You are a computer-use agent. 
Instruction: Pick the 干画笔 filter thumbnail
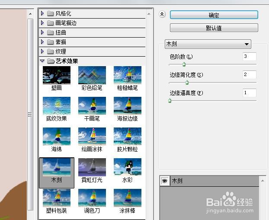[x=92, y=106]
